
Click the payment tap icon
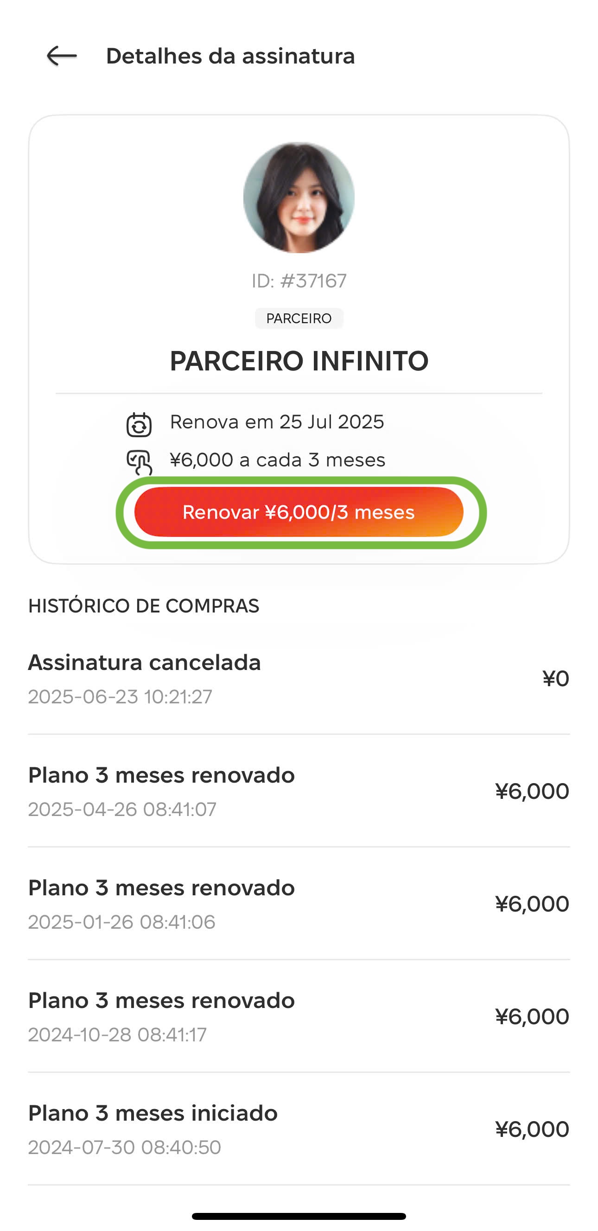coord(139,463)
